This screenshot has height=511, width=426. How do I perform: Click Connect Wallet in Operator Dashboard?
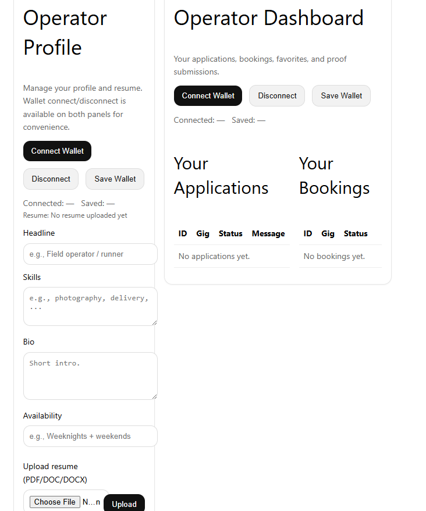click(208, 95)
